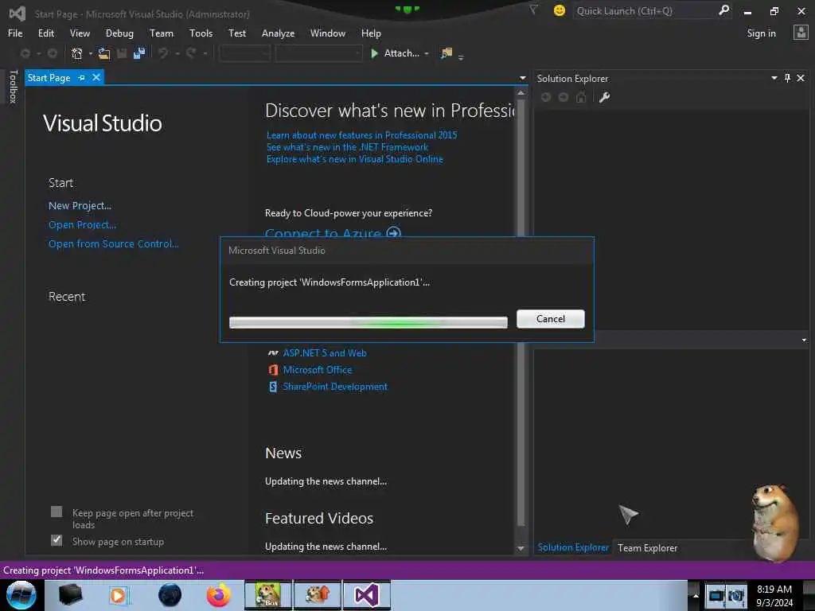This screenshot has height=611, width=815.
Task: Click Explore what's new in Visual Studio Online
Action: click(x=354, y=159)
